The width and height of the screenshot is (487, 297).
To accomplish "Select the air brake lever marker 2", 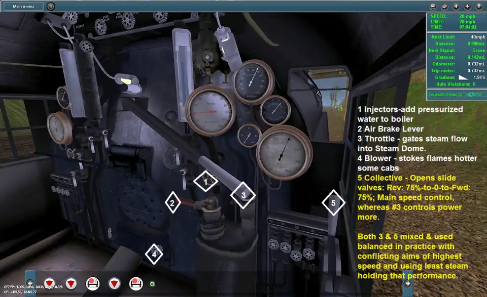I will pos(172,203).
